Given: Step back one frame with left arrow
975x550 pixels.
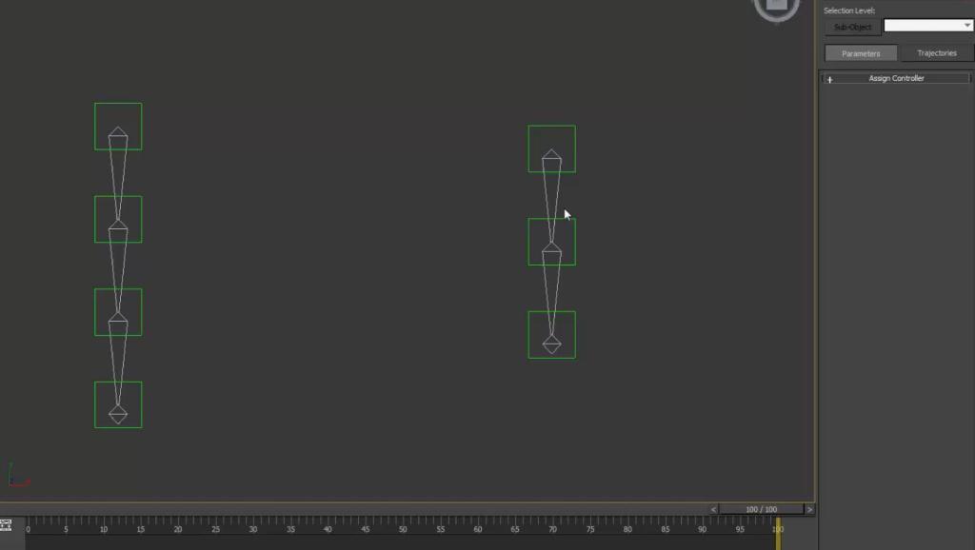Looking at the screenshot, I should point(713,510).
